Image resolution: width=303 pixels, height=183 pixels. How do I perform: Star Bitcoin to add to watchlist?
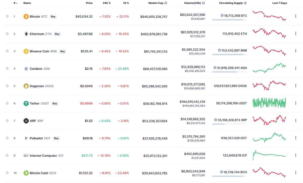point(7,16)
